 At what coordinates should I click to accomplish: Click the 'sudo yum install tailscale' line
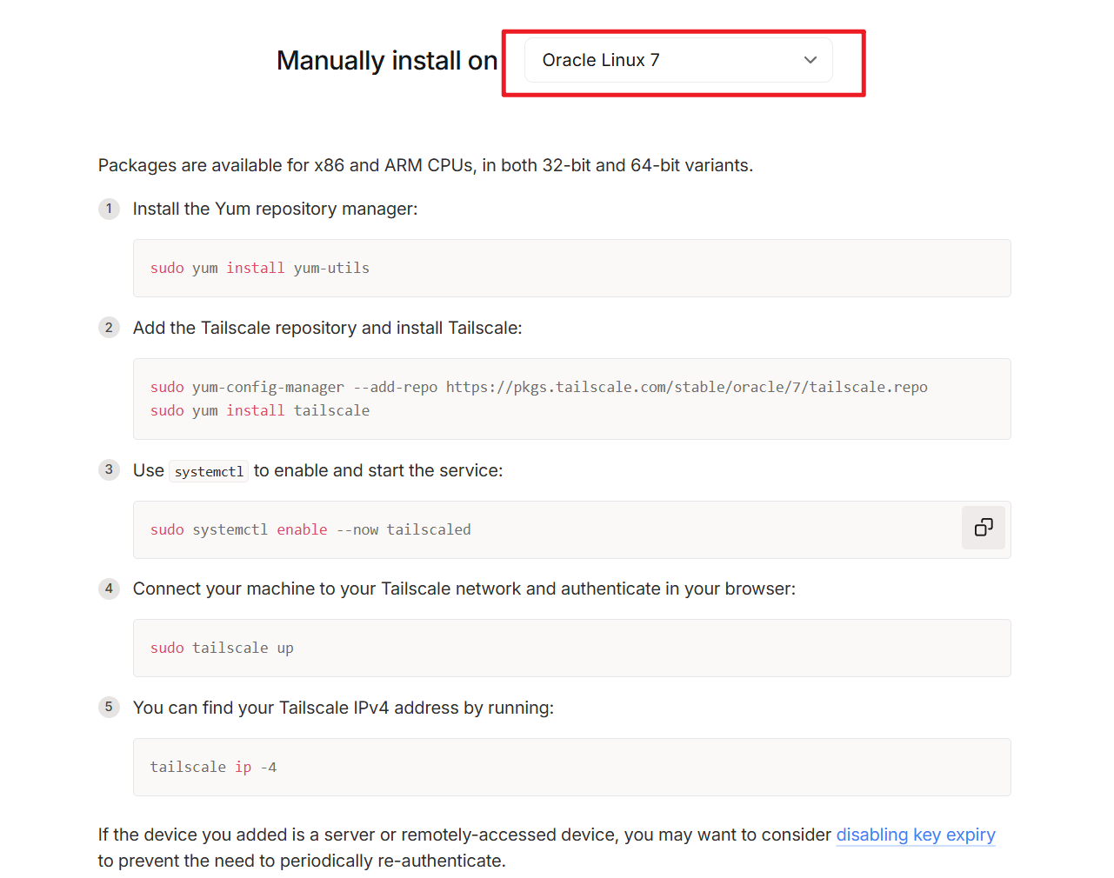259,410
